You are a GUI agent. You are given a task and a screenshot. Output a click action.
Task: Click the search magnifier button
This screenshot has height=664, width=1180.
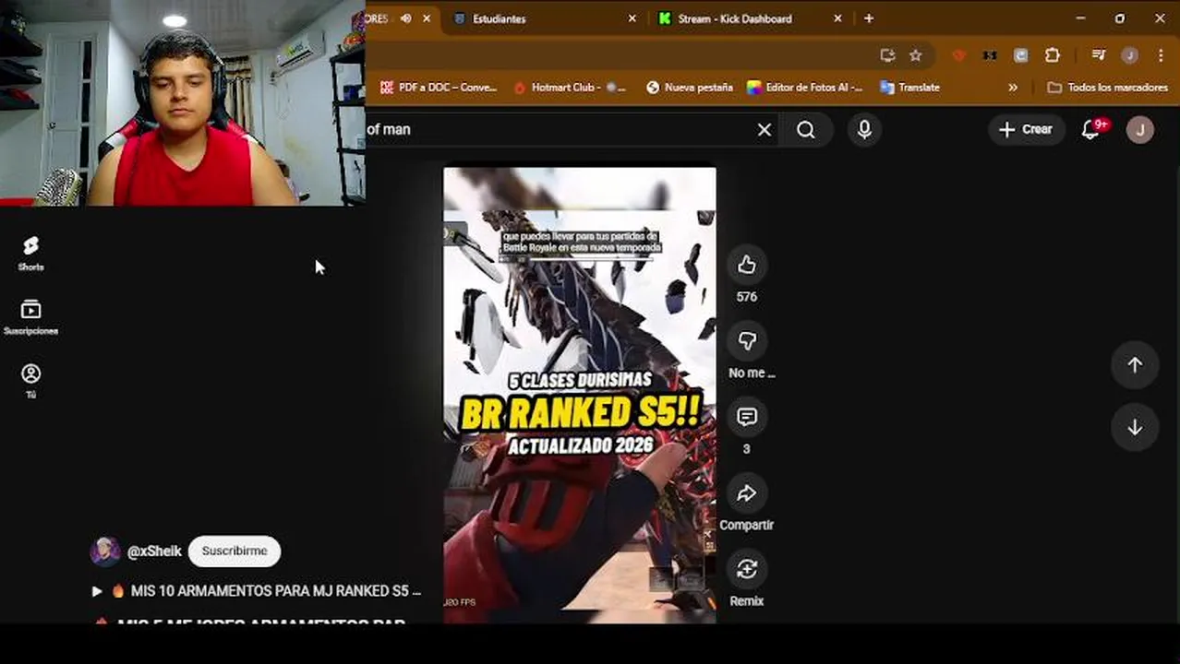[x=805, y=130]
